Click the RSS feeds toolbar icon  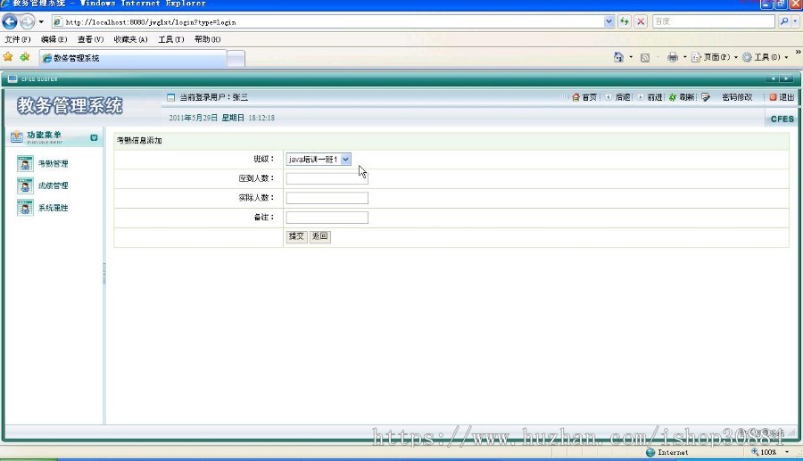click(x=645, y=58)
